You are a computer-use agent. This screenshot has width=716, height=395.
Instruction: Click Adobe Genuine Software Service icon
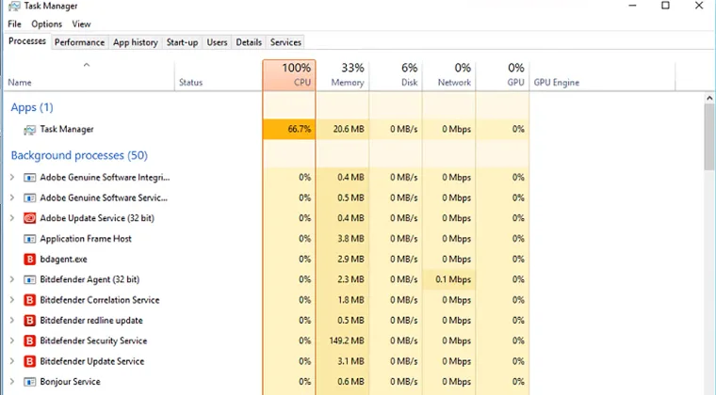[30, 197]
